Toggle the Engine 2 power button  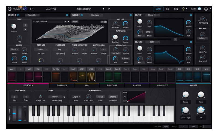[x=130, y=15]
